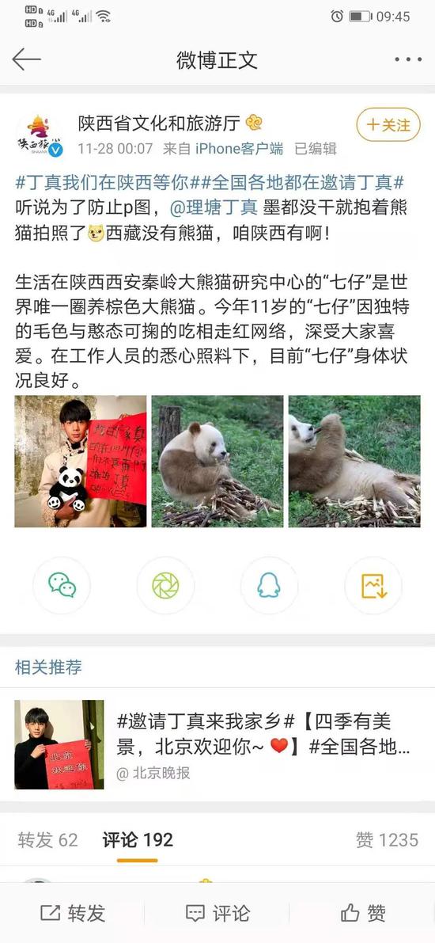View photo of man holding red sign
Viewport: 435px width, 943px height.
(81, 462)
